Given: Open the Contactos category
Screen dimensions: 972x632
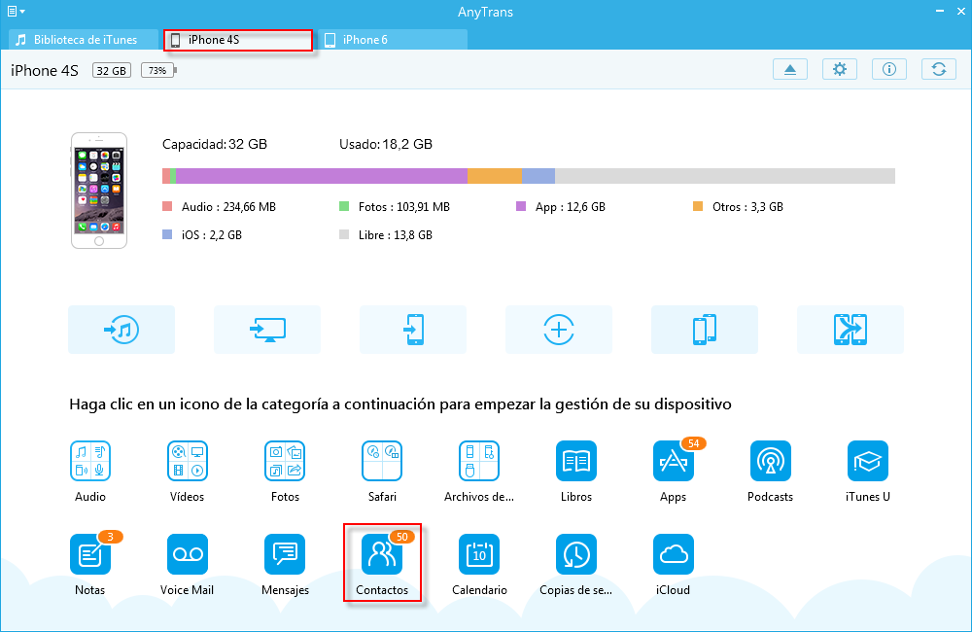Looking at the screenshot, I should 382,554.
